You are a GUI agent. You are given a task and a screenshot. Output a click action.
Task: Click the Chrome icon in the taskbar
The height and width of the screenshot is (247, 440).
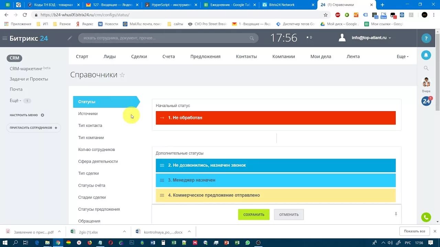(x=58, y=243)
